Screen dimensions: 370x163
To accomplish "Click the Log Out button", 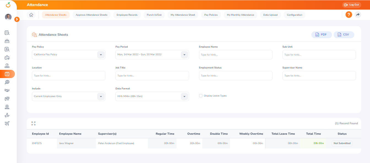I will tap(351, 4).
